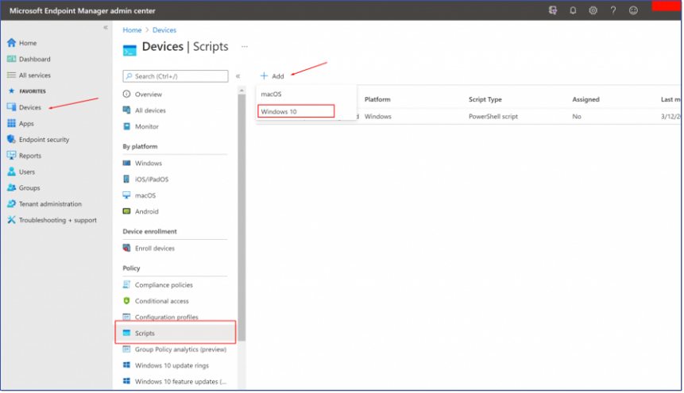Sort by the Assigned column header
684x393 pixels.
click(585, 99)
